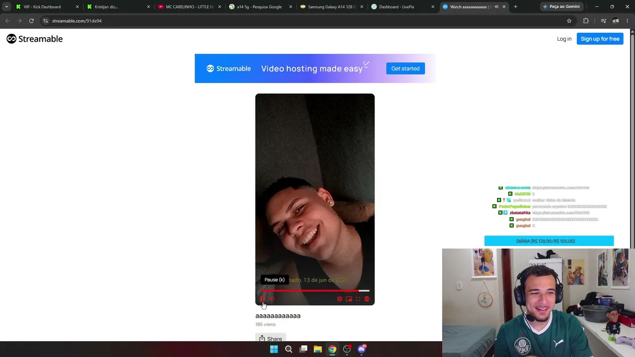635x357 pixels.
Task: Click the Sign up for free button
Action: (x=600, y=39)
